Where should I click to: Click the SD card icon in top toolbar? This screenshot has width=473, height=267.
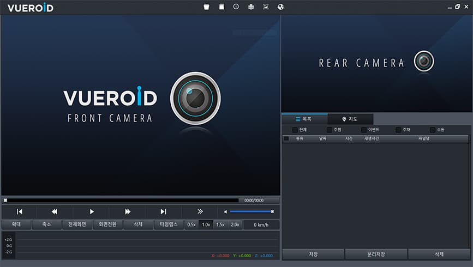[221, 7]
